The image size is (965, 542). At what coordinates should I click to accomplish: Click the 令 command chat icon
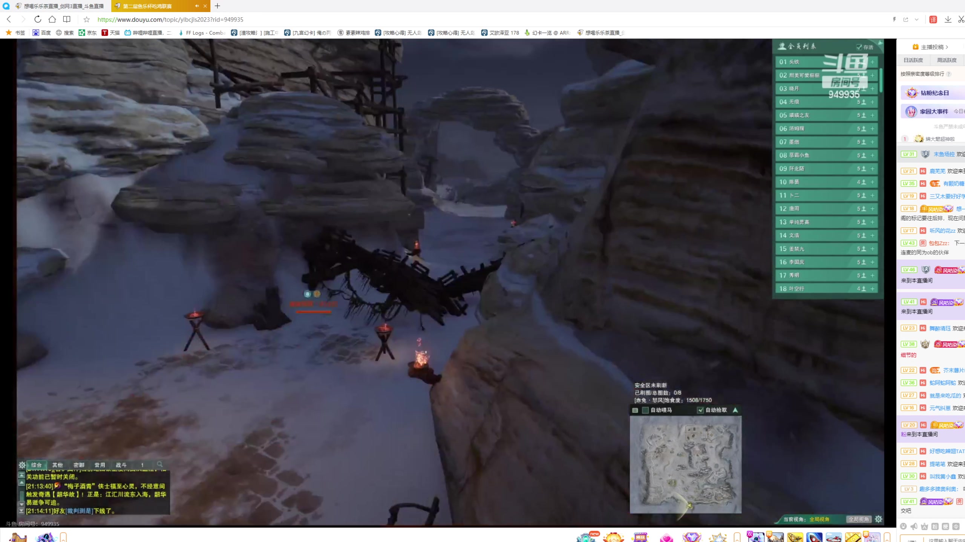pos(956,526)
